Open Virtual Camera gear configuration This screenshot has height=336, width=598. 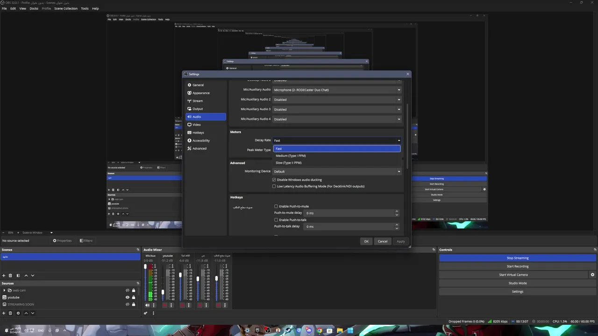point(592,275)
